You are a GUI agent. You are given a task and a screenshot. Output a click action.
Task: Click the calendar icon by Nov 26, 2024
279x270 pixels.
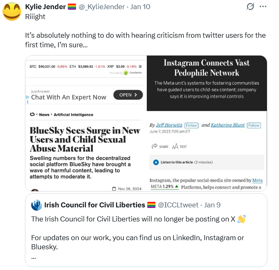pyautogui.click(x=114, y=189)
